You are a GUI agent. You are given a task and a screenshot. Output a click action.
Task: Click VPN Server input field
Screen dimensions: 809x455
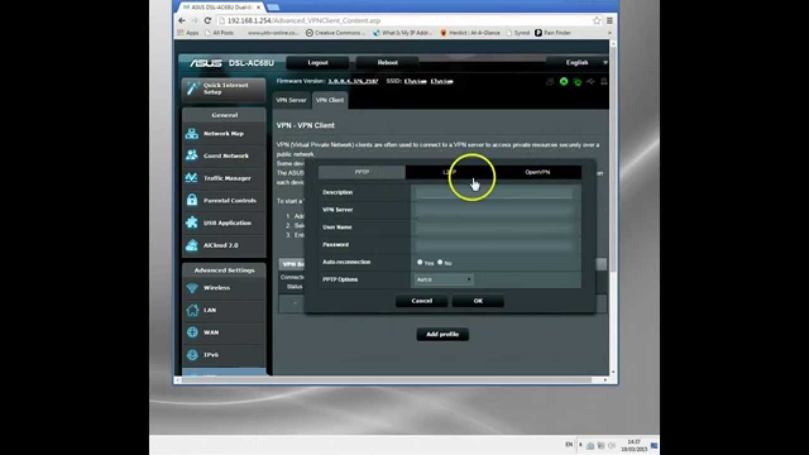(x=494, y=210)
